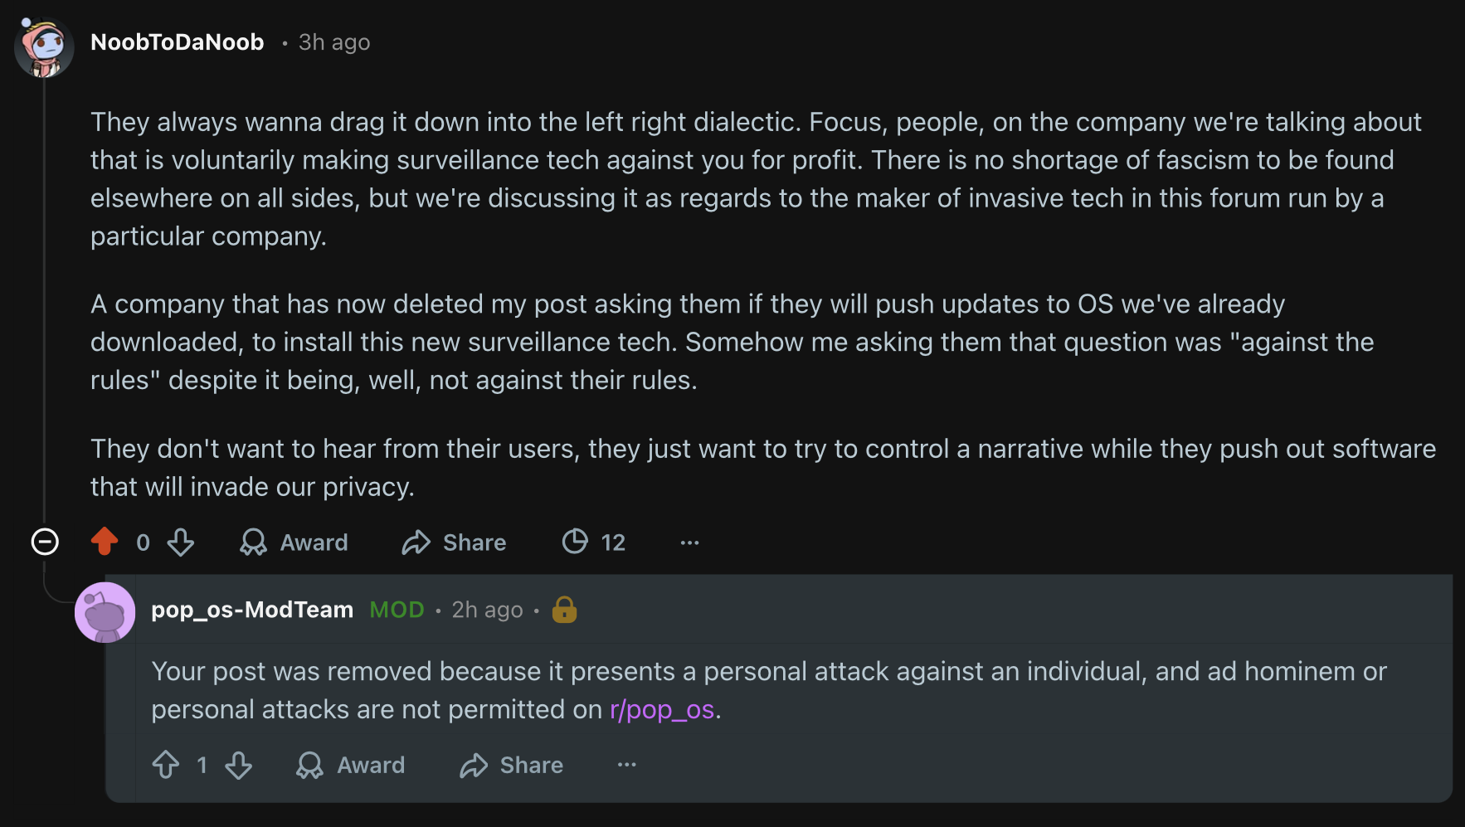Open pop_os-ModTeam profile name
Image resolution: width=1465 pixels, height=827 pixels.
tap(252, 610)
